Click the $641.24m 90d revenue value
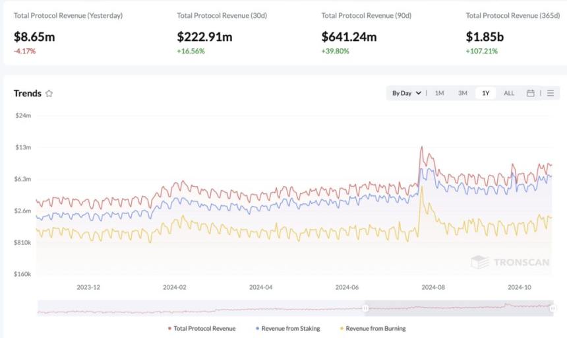This screenshot has height=338, width=567. pyautogui.click(x=349, y=37)
